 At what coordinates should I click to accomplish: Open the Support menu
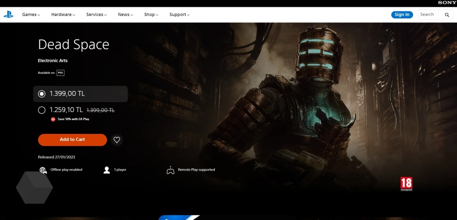pos(179,15)
